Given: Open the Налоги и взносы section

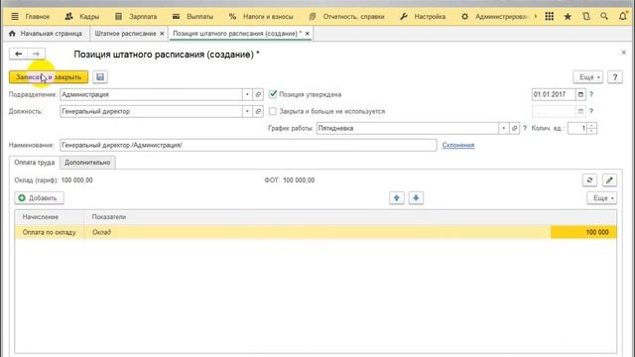Looking at the screenshot, I should (x=261, y=17).
